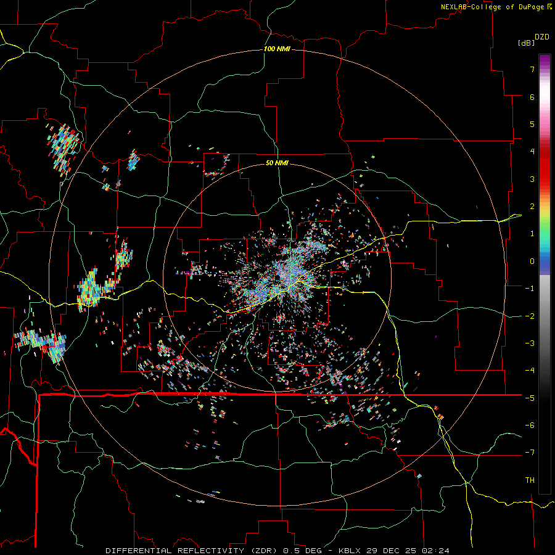Click the -7 value on color scale
Screen dimensions: 555x555
point(530,453)
